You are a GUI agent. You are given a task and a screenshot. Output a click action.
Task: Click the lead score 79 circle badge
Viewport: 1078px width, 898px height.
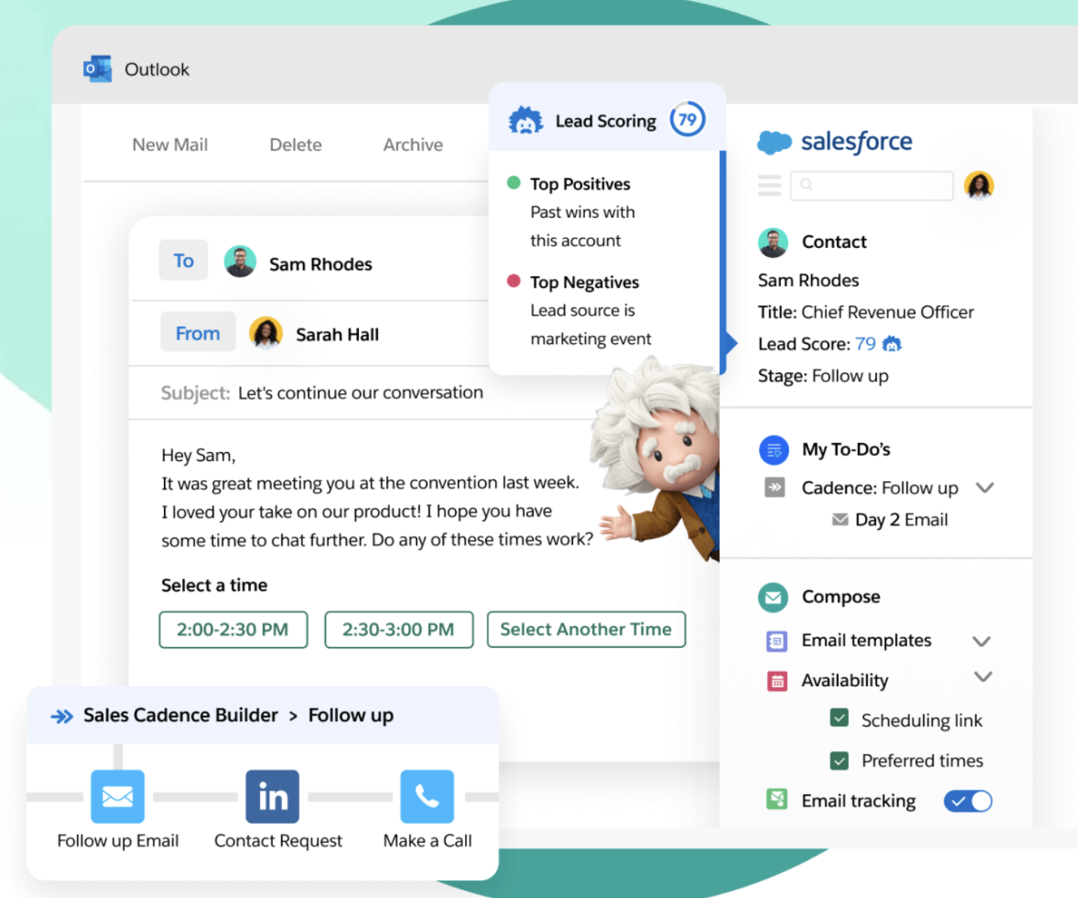point(687,119)
